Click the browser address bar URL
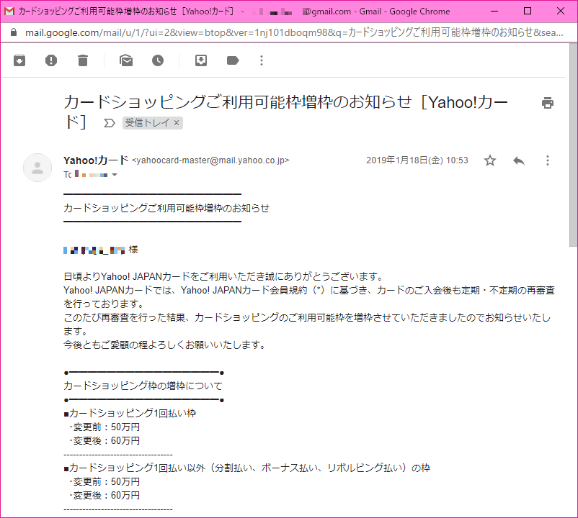This screenshot has width=578, height=518. pos(294,33)
